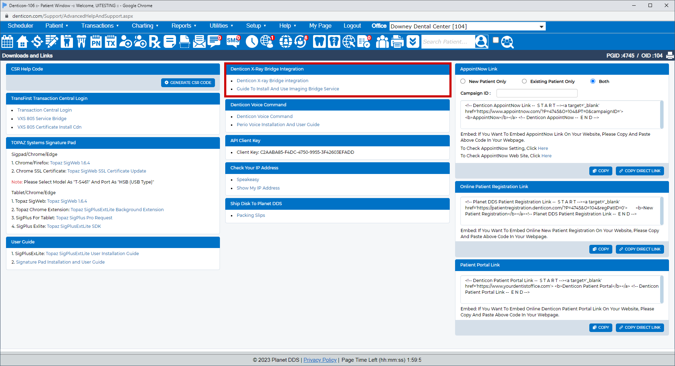Image resolution: width=675 pixels, height=366 pixels.
Task: Click the tooth with question mark icon
Action: tap(334, 41)
